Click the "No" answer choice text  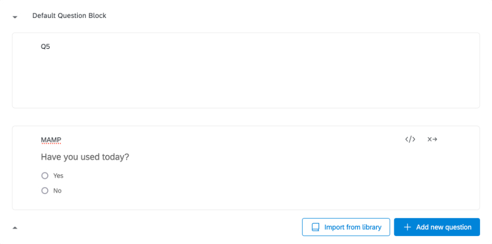(x=57, y=191)
